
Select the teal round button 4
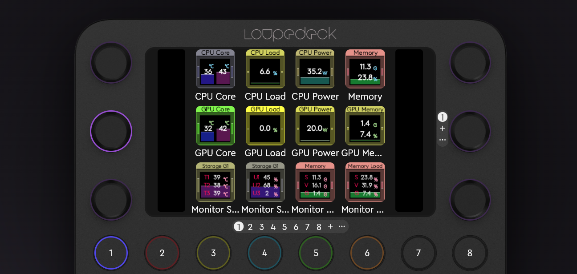(x=264, y=253)
